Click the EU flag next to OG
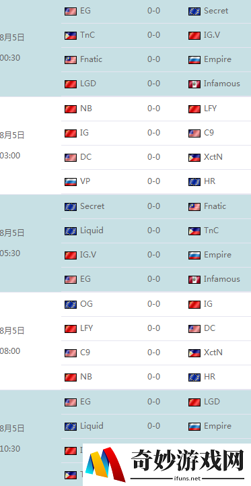This screenshot has width=251, height=486. (71, 305)
